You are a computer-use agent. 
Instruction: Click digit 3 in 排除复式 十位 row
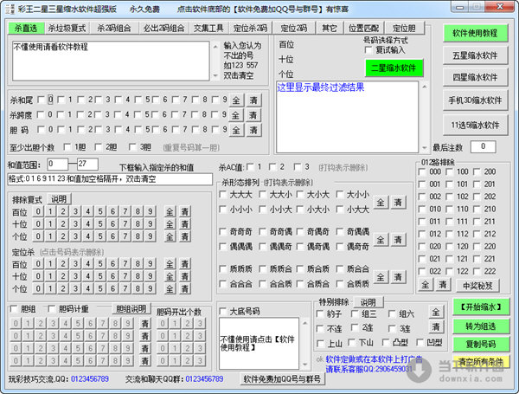click(x=75, y=224)
